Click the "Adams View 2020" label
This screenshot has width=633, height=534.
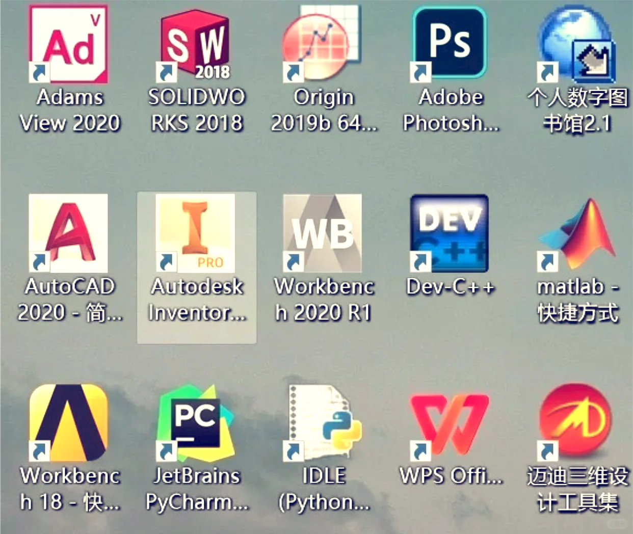pyautogui.click(x=70, y=110)
